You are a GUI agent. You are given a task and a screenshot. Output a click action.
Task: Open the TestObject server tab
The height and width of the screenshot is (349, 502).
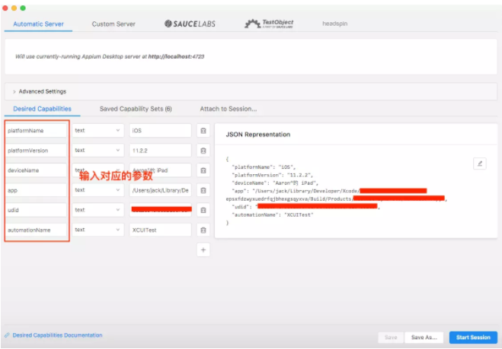269,24
